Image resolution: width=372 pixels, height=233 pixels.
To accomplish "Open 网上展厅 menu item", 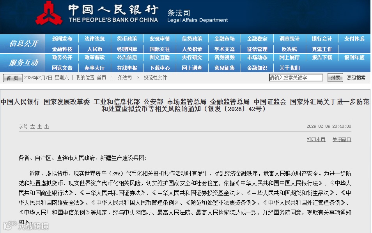I will 289,57.
